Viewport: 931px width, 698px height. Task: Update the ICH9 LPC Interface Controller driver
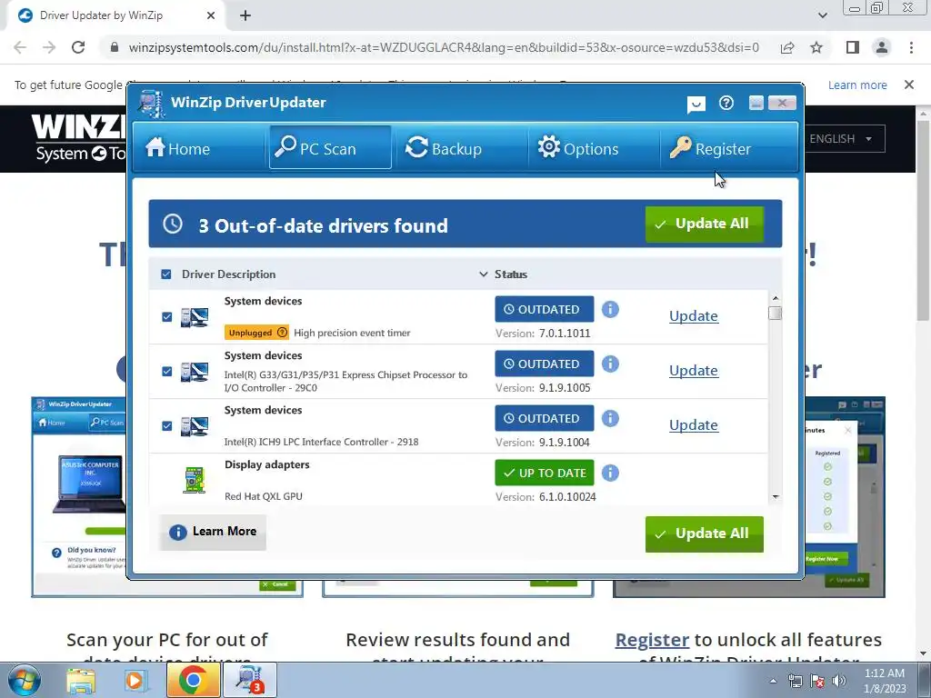[x=694, y=425]
